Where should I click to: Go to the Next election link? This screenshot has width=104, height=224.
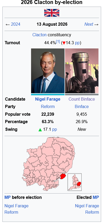click(x=89, y=24)
